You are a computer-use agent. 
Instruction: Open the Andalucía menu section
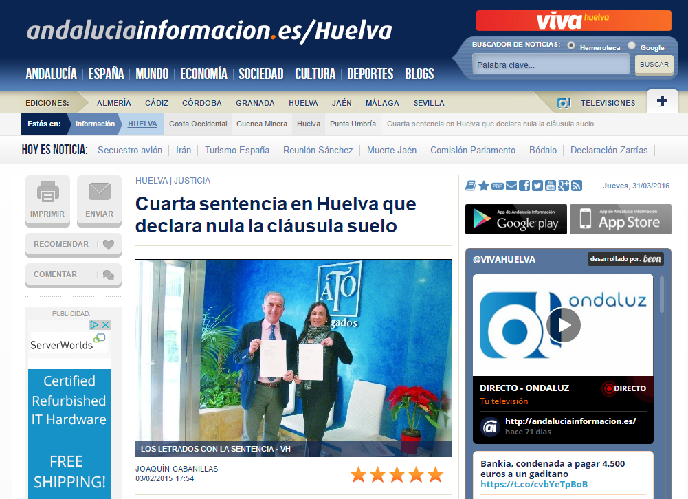pyautogui.click(x=52, y=74)
